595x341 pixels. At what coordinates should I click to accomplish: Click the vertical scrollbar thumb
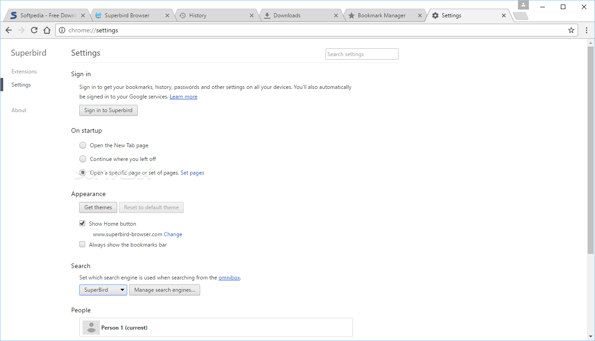tap(590, 150)
